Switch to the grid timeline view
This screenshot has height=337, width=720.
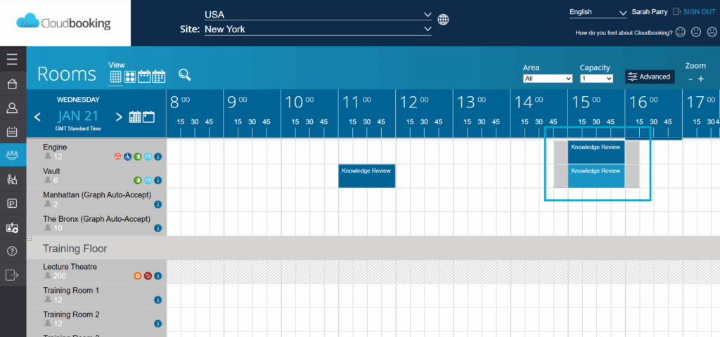coord(115,77)
